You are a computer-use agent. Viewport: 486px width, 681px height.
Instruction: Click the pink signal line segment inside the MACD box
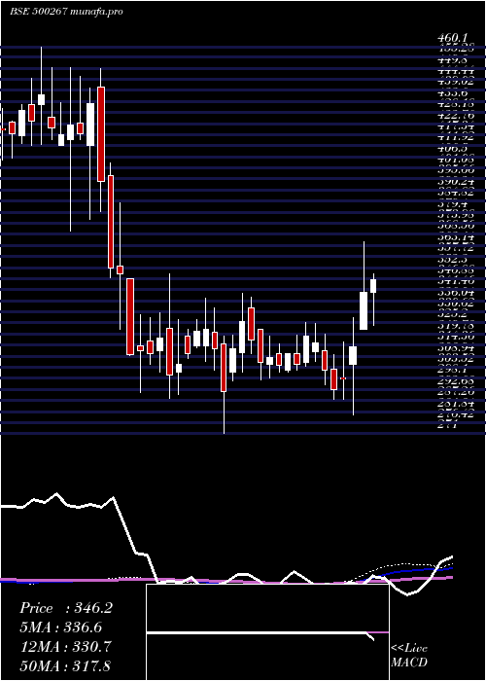coord(377,632)
